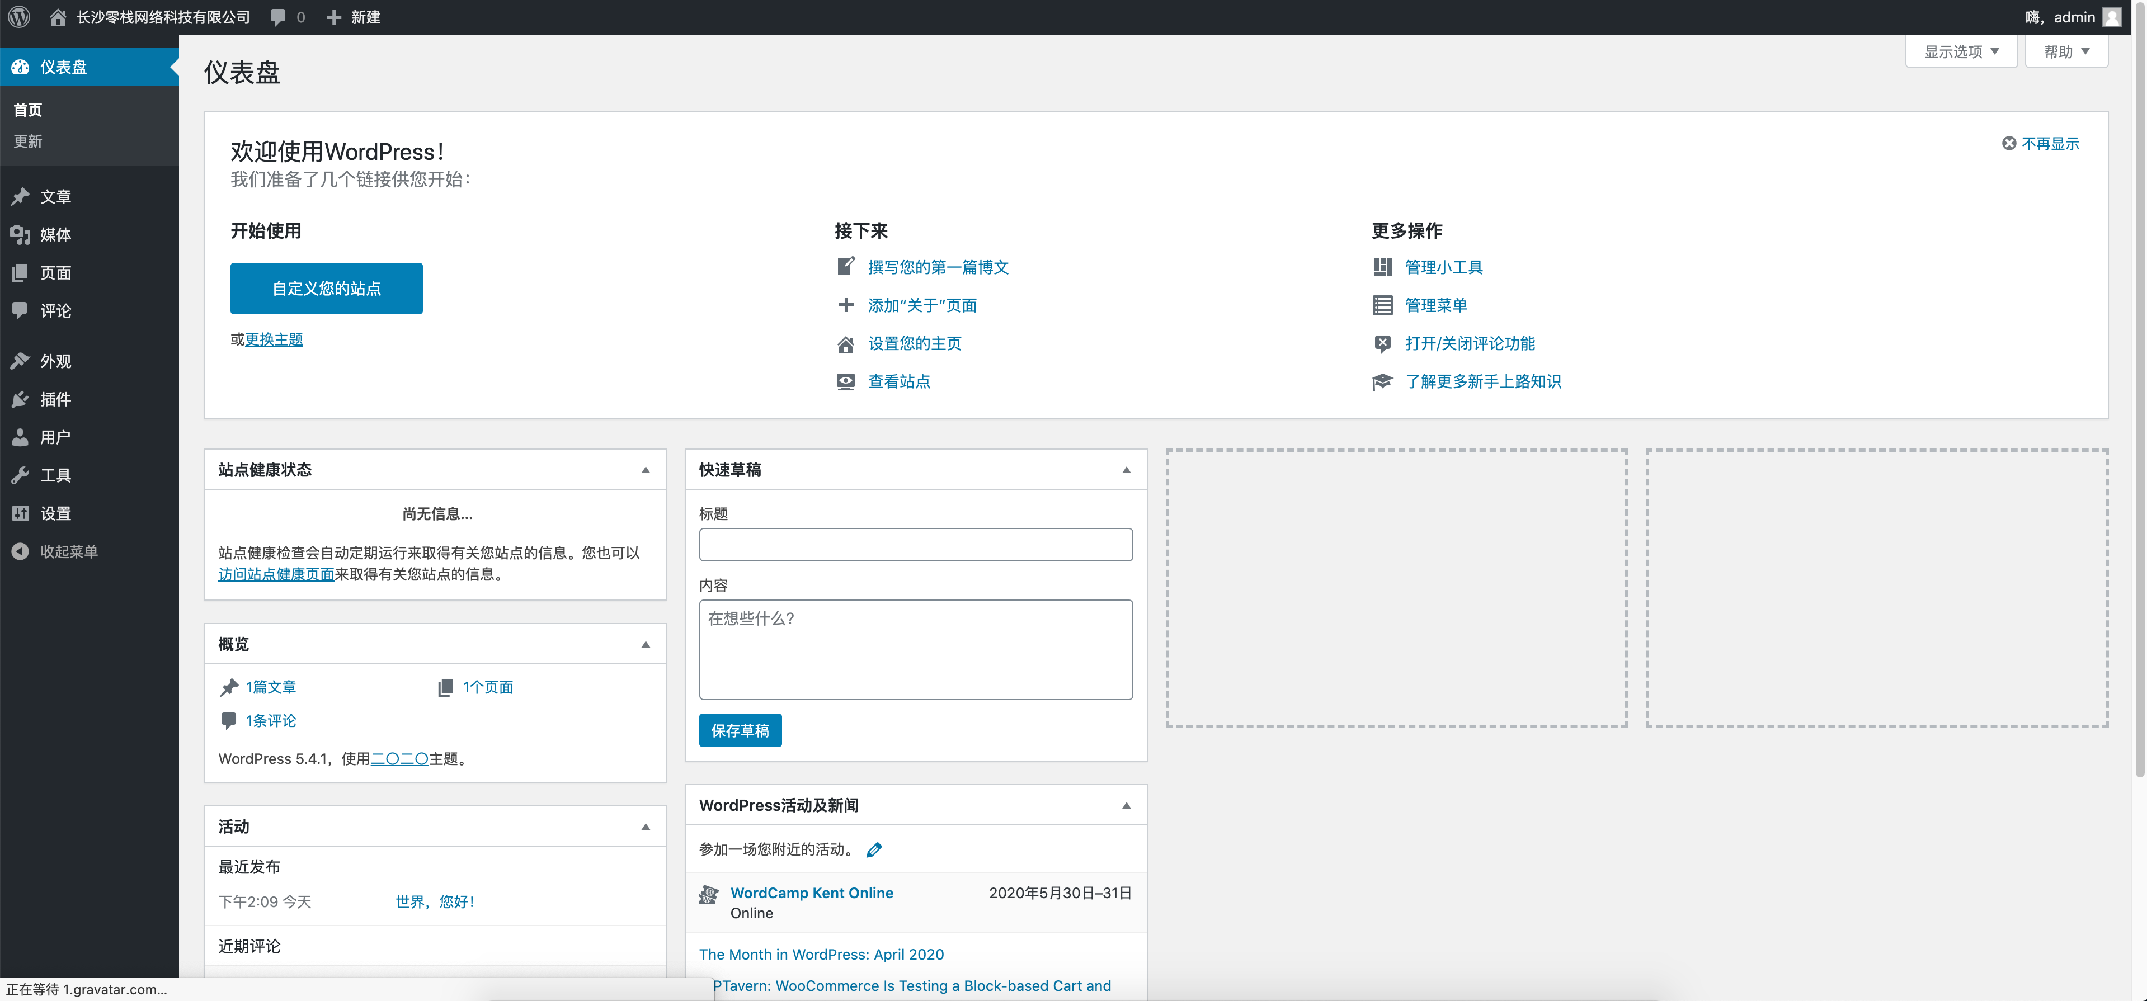2147x1001 pixels.
Task: Open the 设置 menu label
Action: coord(56,513)
